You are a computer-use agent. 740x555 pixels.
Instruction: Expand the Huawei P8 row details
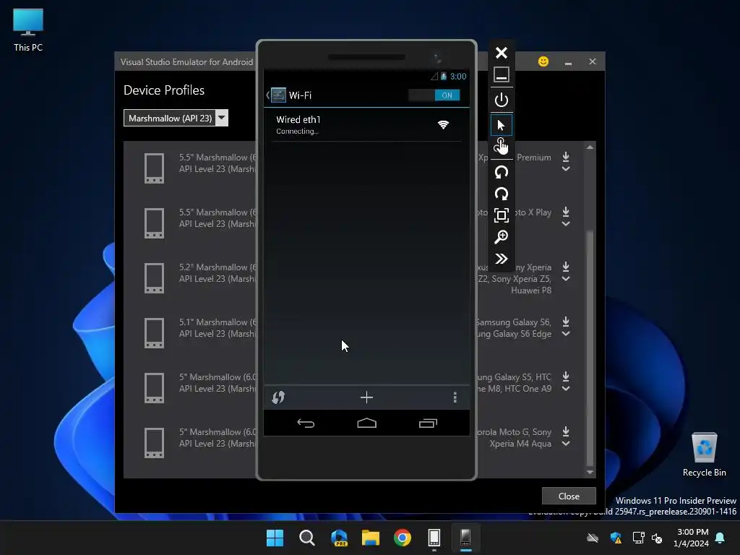coord(566,279)
